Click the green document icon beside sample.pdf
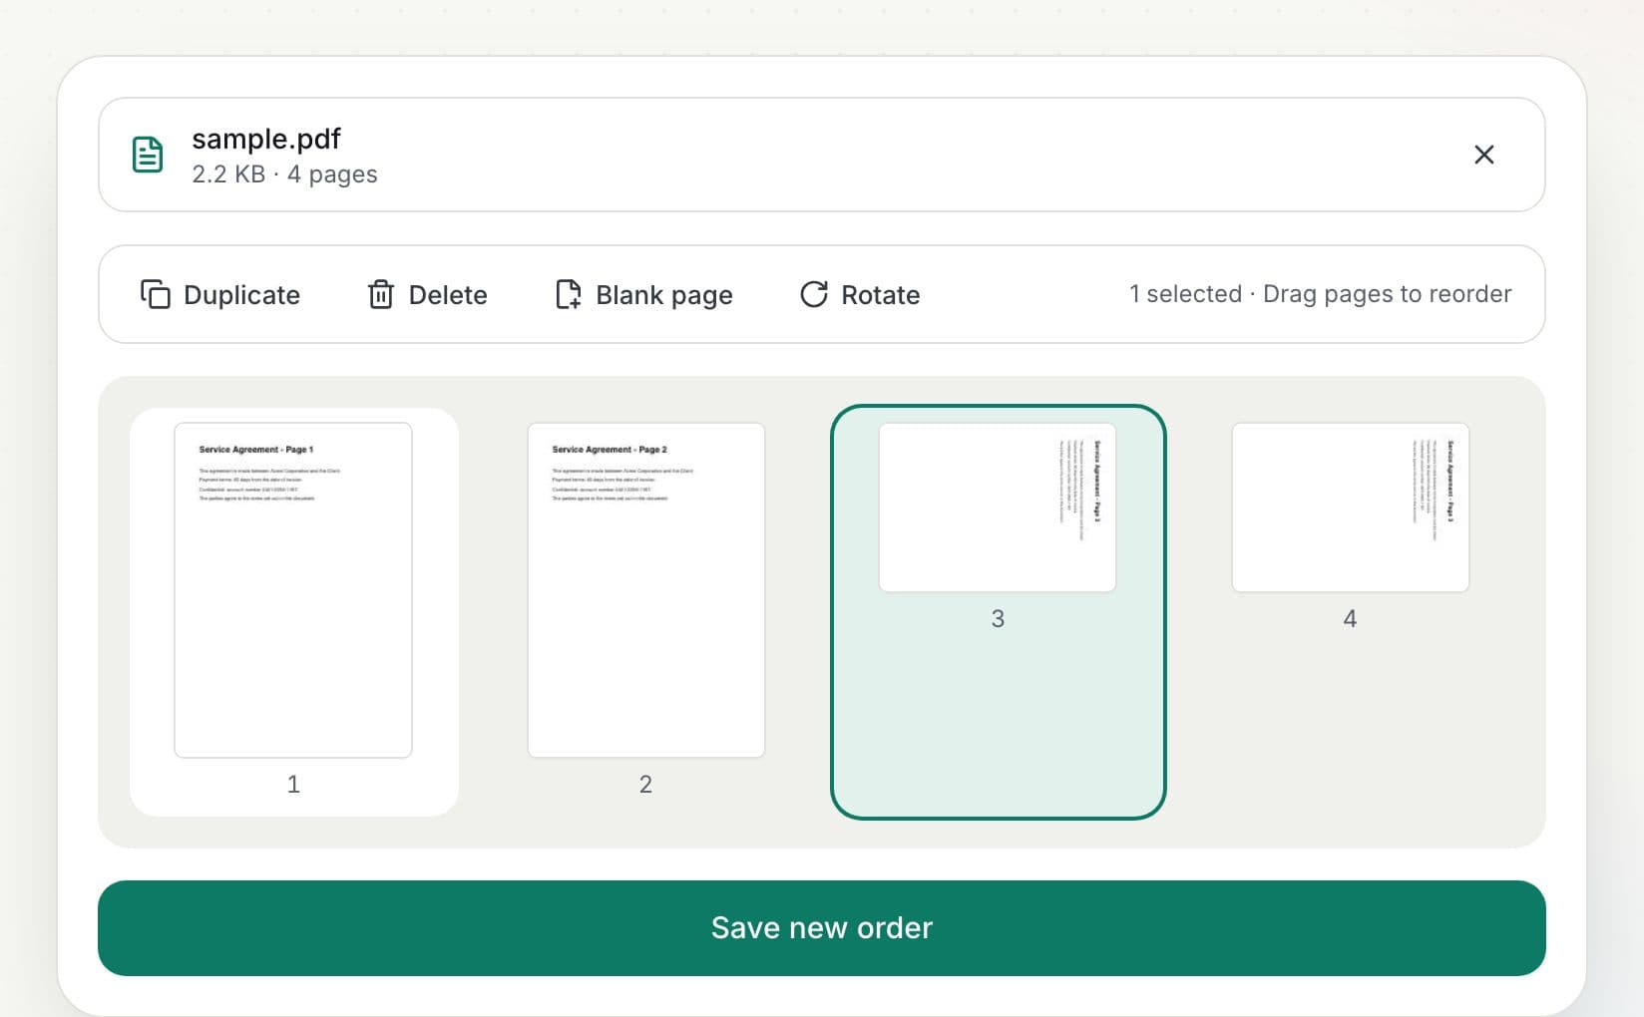 click(x=148, y=155)
